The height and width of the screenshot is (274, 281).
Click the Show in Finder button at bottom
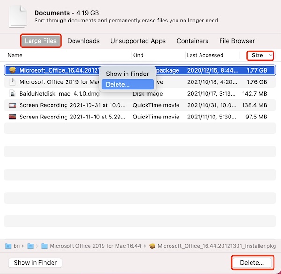coord(35,263)
